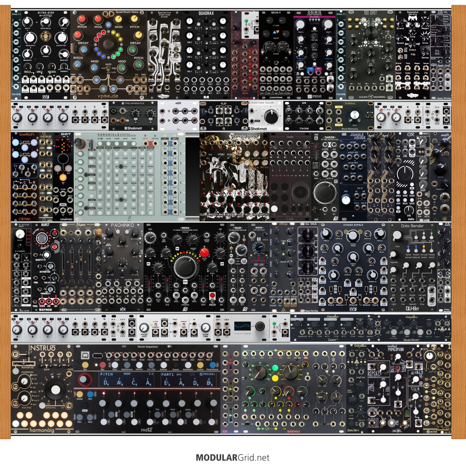Click the red Spectral Tilt knob on Odessa

pyautogui.click(x=204, y=253)
